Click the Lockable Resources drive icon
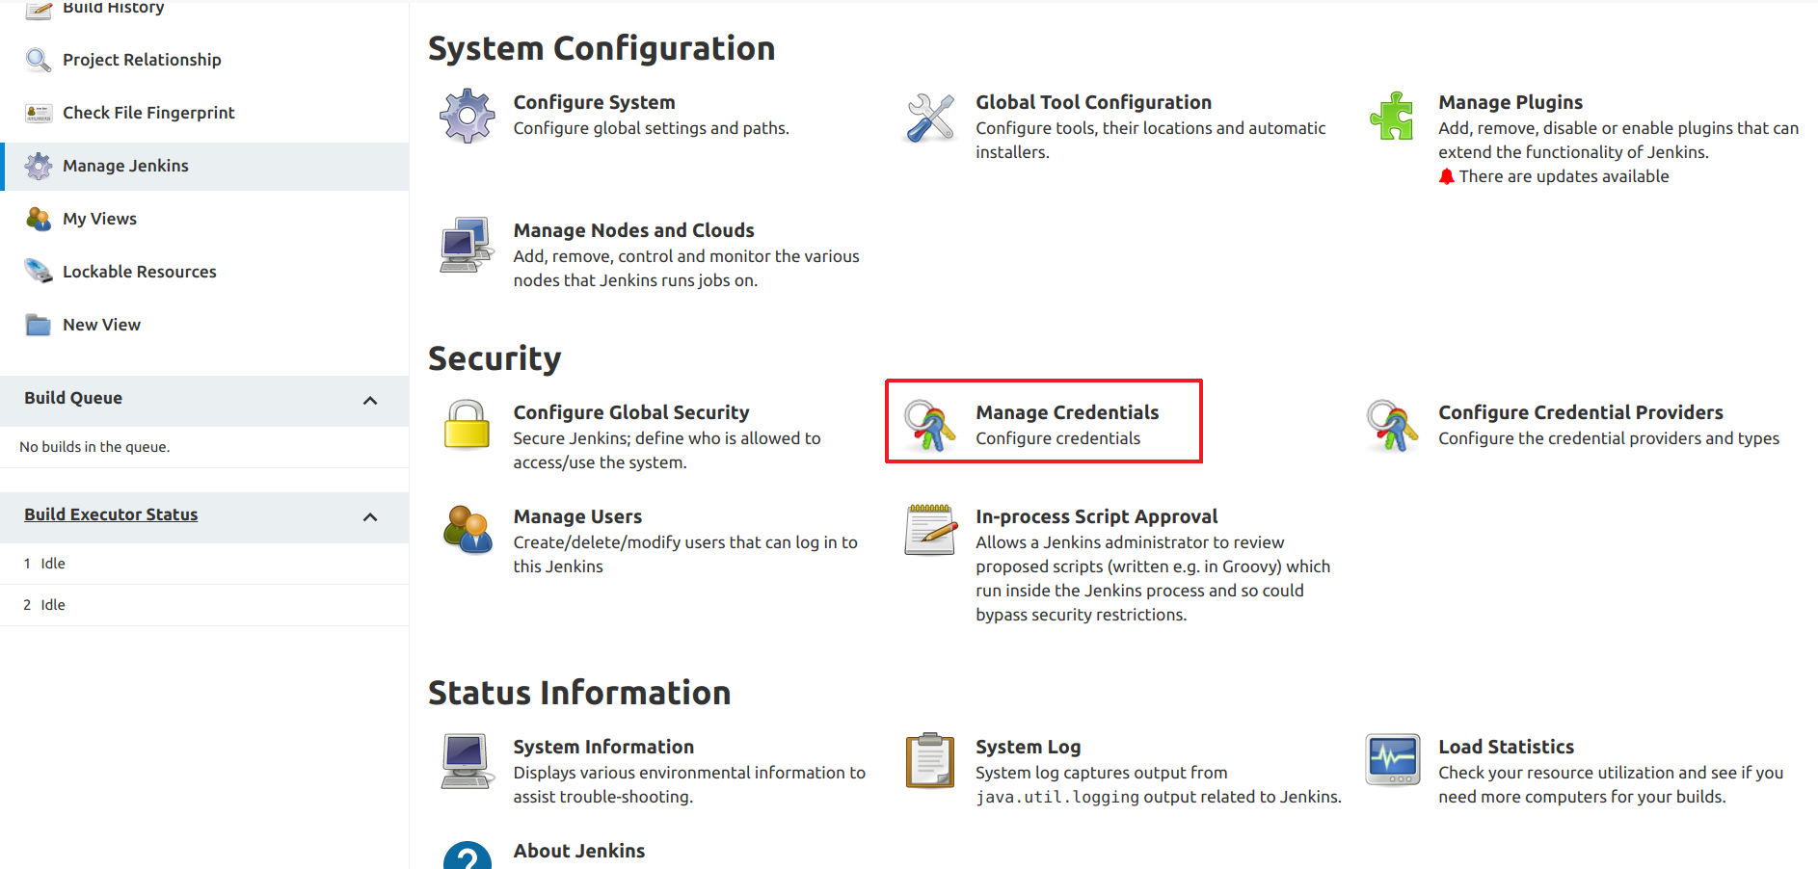This screenshot has height=869, width=1818. point(39,272)
